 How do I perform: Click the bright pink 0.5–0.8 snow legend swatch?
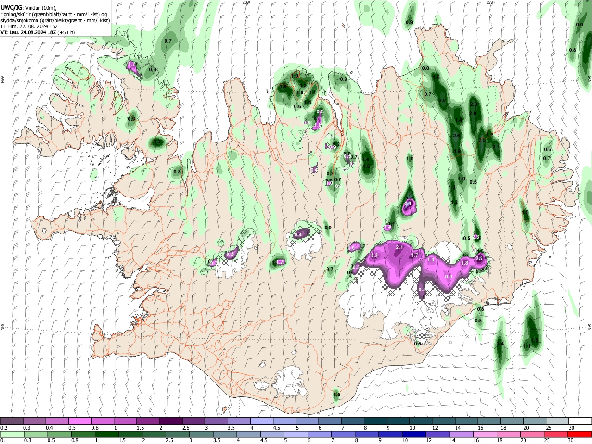click(x=80, y=421)
